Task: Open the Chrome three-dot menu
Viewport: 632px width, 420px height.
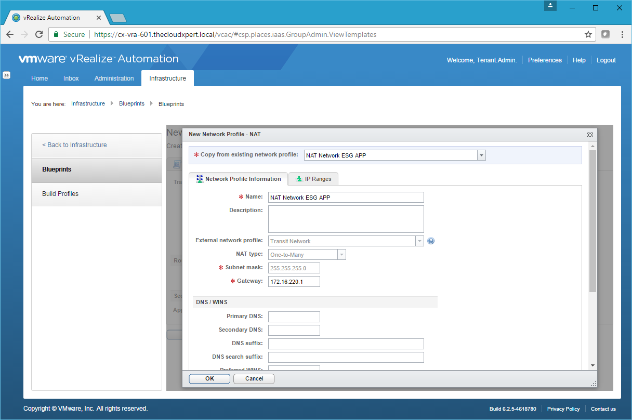Action: pyautogui.click(x=622, y=34)
